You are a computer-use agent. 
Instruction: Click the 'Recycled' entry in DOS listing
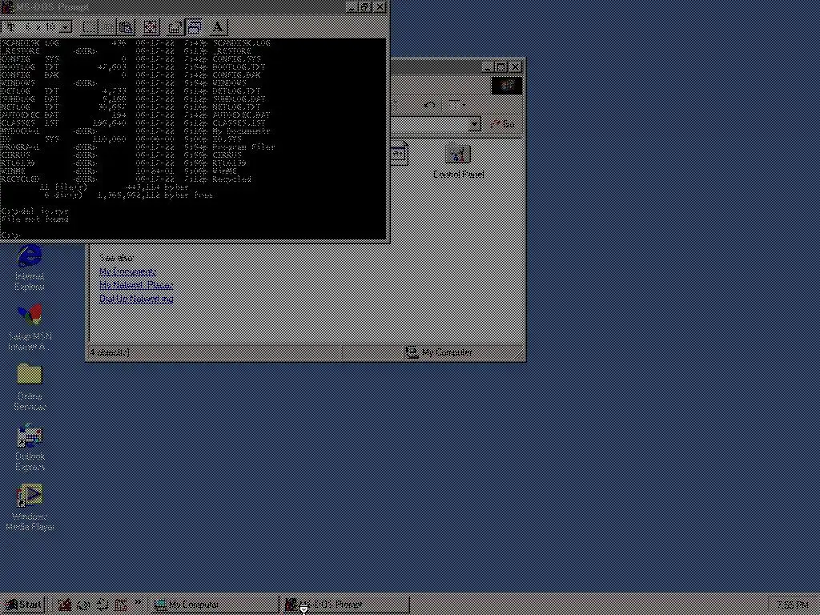click(231, 179)
